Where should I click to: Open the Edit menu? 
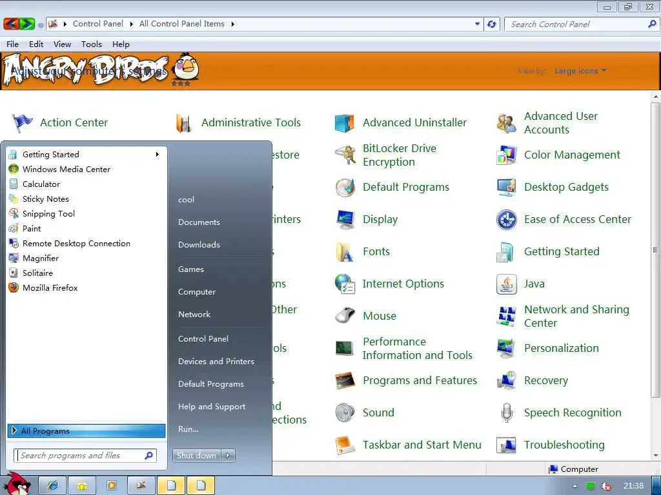(36, 44)
